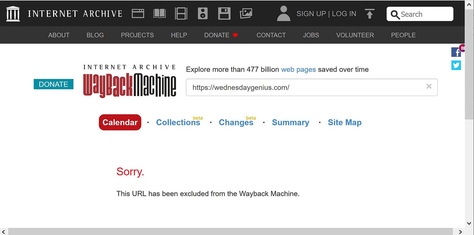Click the teal DONATE button
The width and height of the screenshot is (474, 235).
pos(53,84)
